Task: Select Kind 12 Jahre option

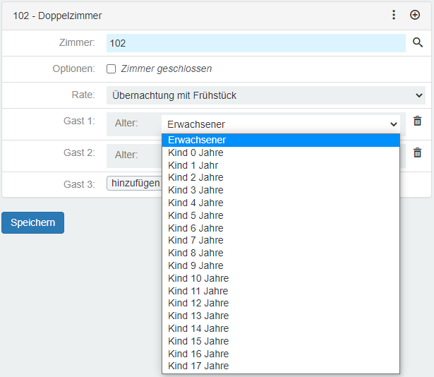Action: tap(198, 304)
